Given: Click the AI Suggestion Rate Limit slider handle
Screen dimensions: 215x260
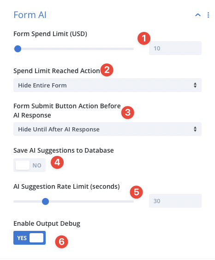Looking at the screenshot, I should 45,201.
